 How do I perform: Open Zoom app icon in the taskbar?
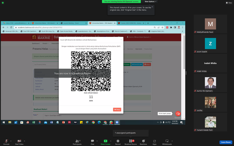(x=117, y=123)
